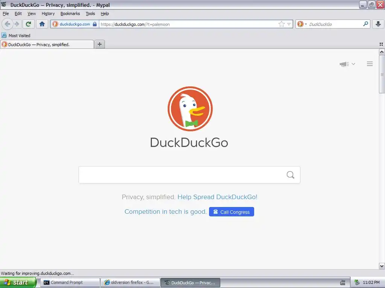Image resolution: width=385 pixels, height=288 pixels.
Task: Open the Windows start button
Action: [x=18, y=282]
